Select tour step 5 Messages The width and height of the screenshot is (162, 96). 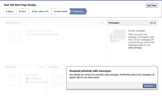78,11
